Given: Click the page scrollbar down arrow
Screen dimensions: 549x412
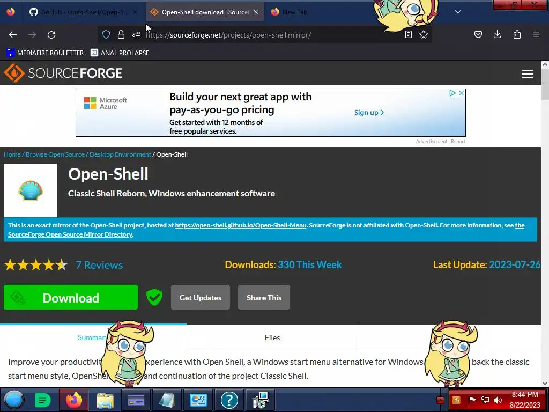Looking at the screenshot, I should 545,384.
